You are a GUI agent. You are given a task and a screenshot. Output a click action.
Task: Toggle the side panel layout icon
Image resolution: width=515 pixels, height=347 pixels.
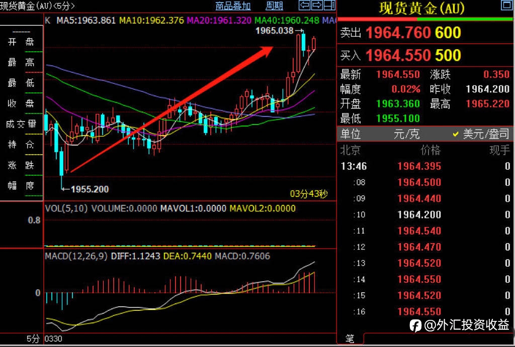pos(329,5)
